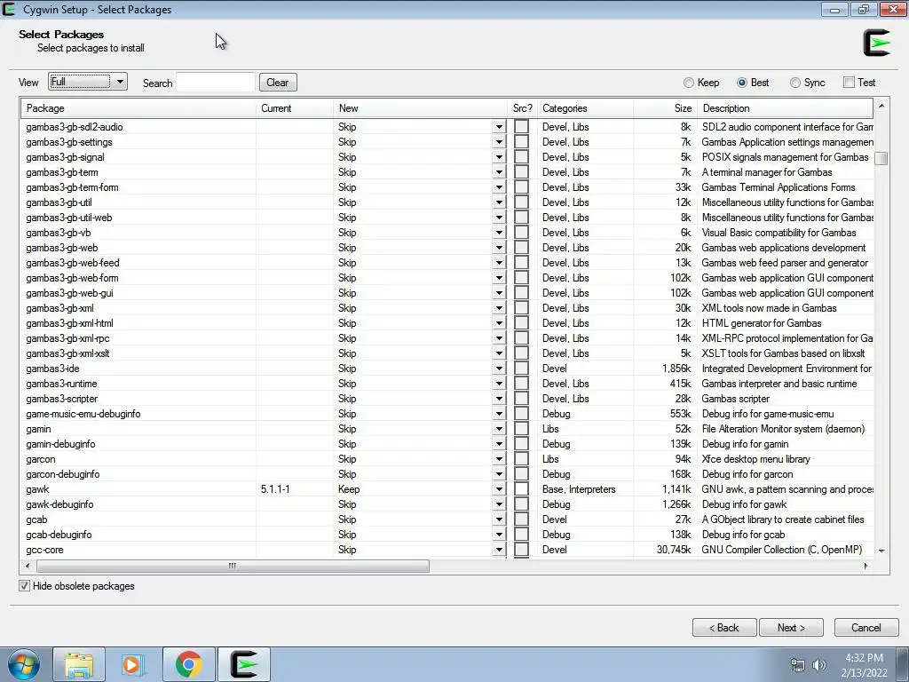Select the Sync radio button
The height and width of the screenshot is (682, 909).
click(794, 83)
